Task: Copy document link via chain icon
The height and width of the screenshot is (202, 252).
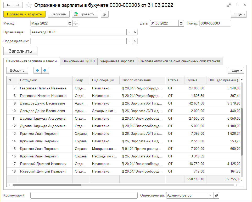Action: coord(229,5)
